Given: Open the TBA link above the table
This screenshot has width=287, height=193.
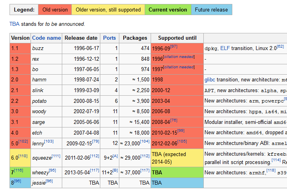Looking at the screenshot, I should pos(14,24).
